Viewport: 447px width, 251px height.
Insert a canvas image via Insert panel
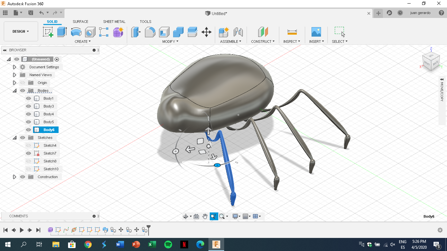(316, 32)
